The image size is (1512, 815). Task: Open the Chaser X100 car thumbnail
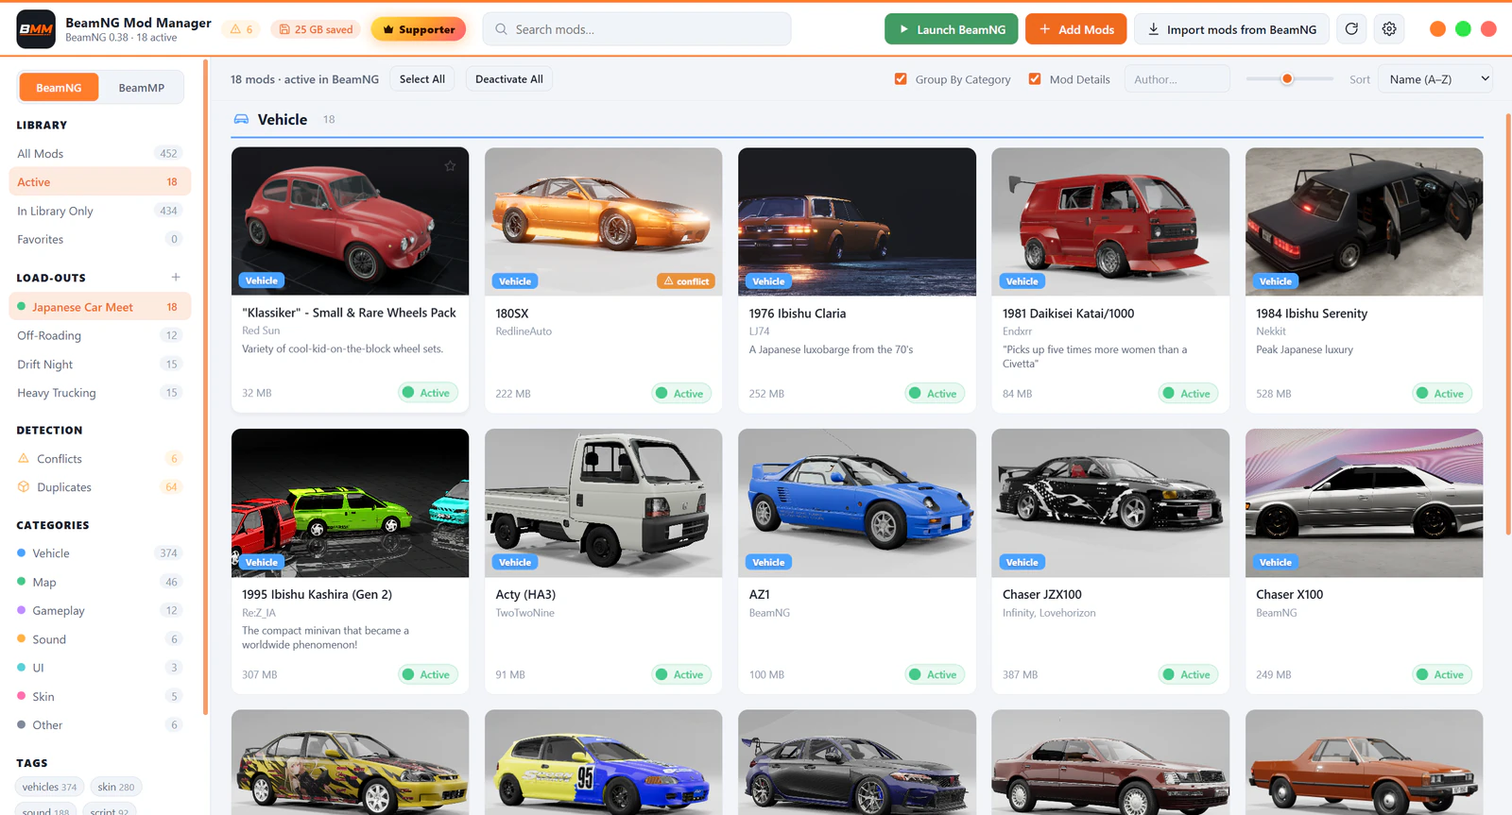point(1364,503)
